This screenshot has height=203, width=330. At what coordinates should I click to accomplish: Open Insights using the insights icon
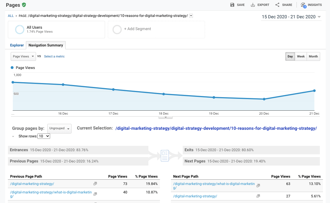[304, 5]
